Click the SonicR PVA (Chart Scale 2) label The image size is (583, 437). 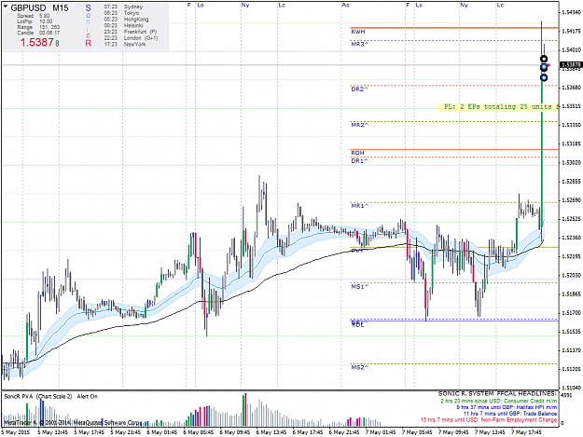pyautogui.click(x=38, y=397)
